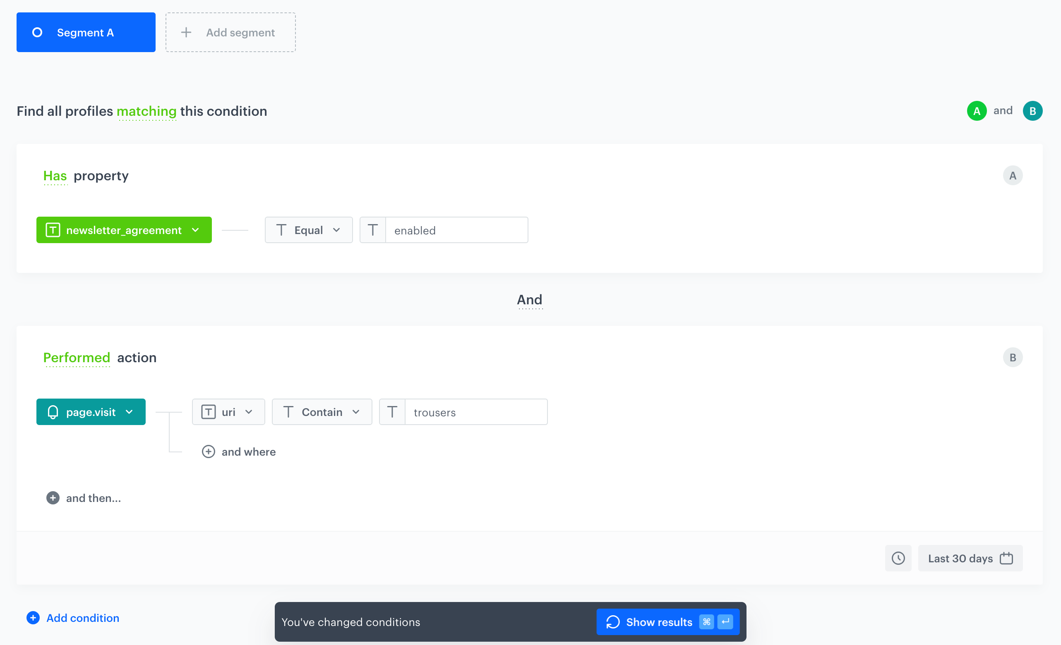
Task: Toggle the 'Performed' action qualifier
Action: click(x=77, y=358)
